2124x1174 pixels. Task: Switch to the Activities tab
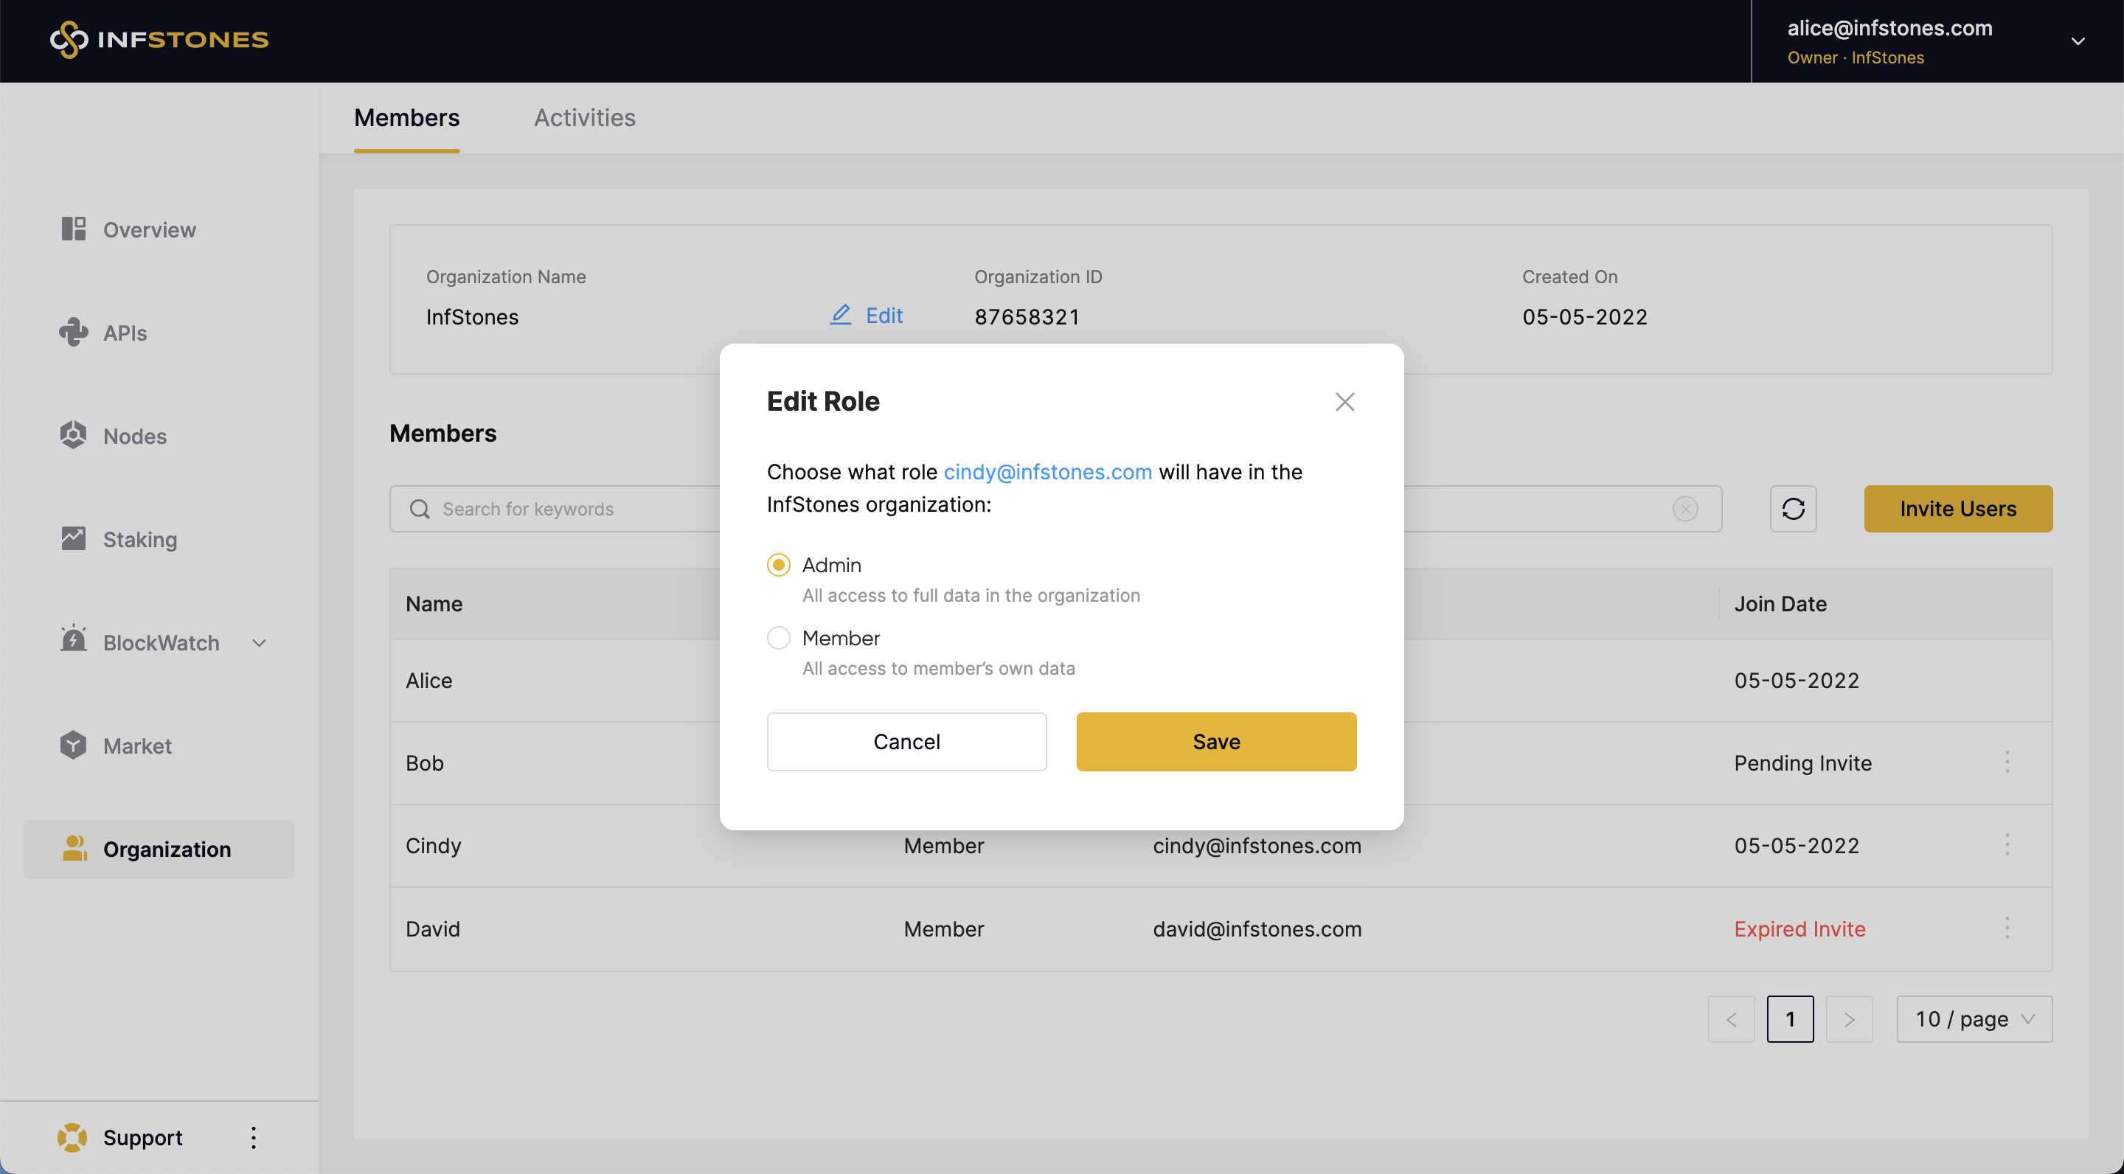(584, 118)
